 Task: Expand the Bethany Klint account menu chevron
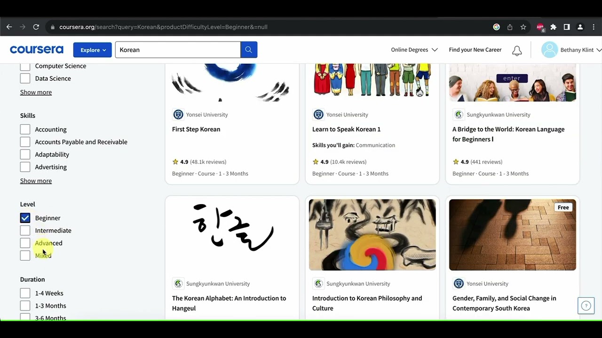[599, 50]
